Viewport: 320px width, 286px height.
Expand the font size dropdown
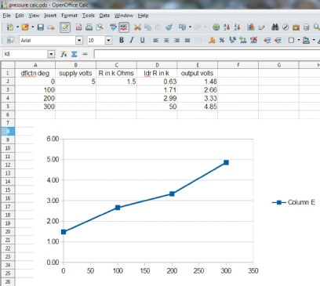108,40
